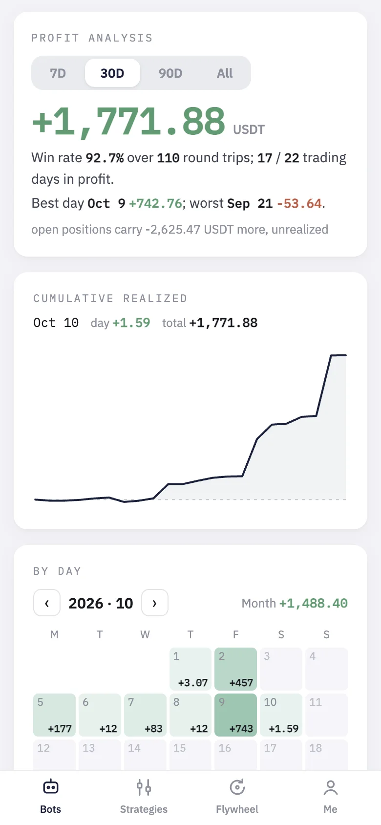
Task: Select October 9 cell showing +743
Action: [x=236, y=715]
